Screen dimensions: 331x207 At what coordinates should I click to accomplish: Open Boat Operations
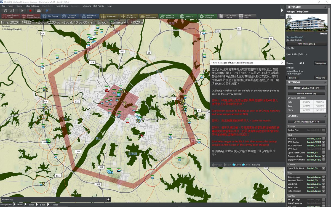(148, 16)
